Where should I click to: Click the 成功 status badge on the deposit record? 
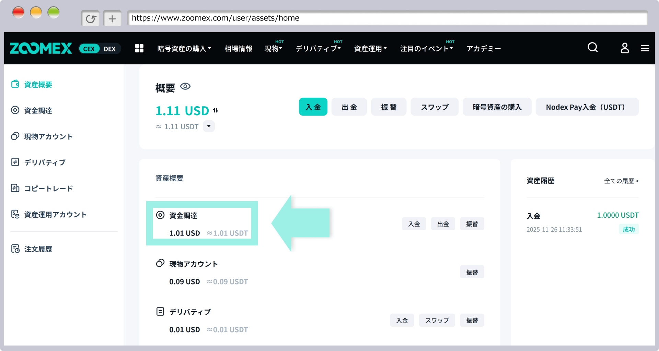point(629,229)
